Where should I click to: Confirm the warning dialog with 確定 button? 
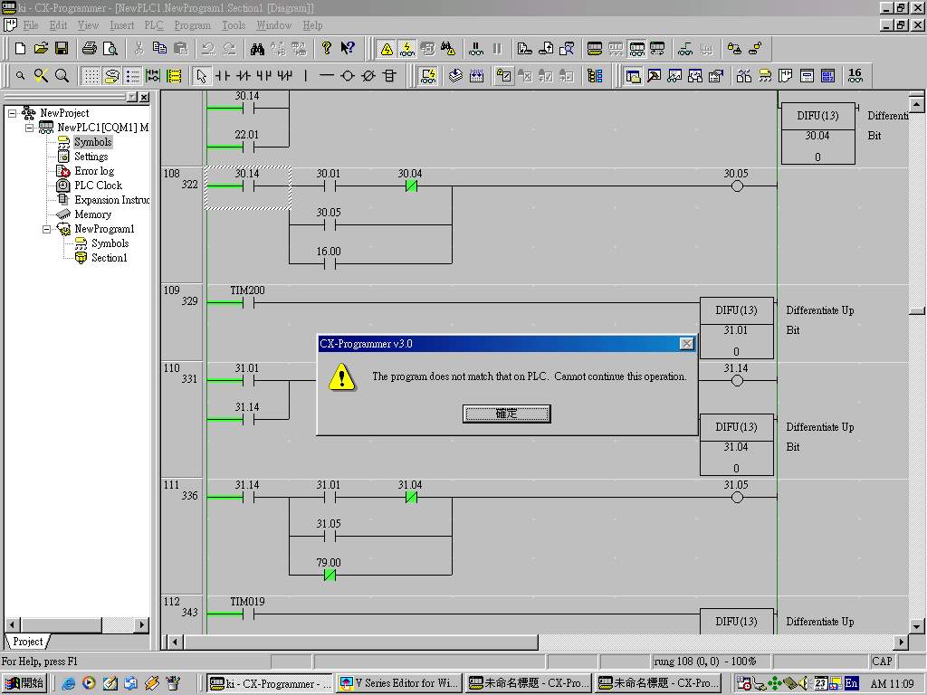click(x=507, y=414)
